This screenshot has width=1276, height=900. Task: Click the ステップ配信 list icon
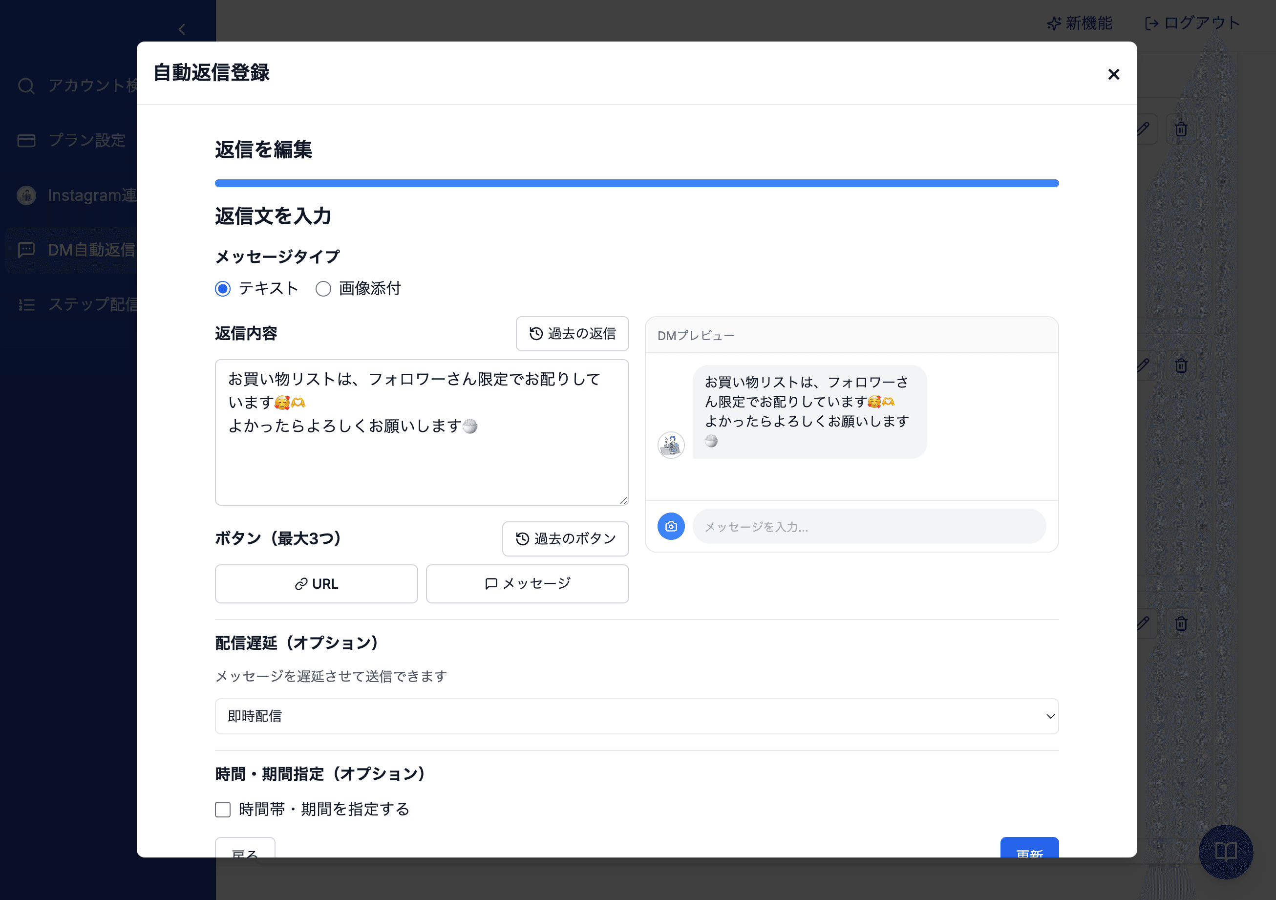click(26, 304)
